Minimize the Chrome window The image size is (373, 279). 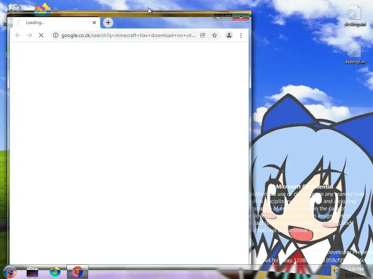[218, 17]
